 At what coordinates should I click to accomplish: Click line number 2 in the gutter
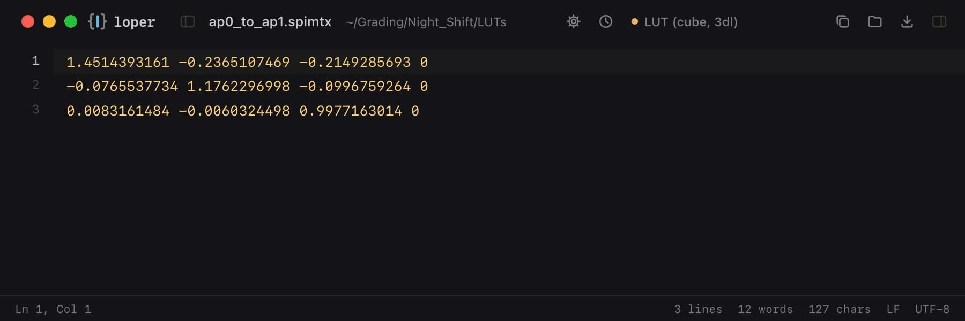tap(35, 85)
